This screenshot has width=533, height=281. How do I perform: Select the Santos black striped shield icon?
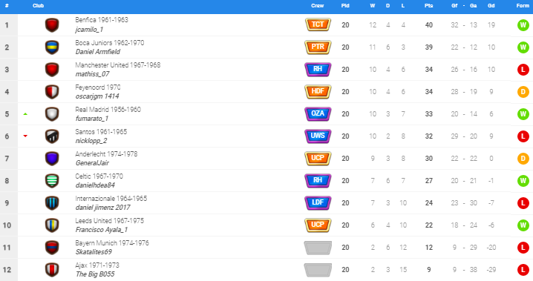tap(52, 136)
